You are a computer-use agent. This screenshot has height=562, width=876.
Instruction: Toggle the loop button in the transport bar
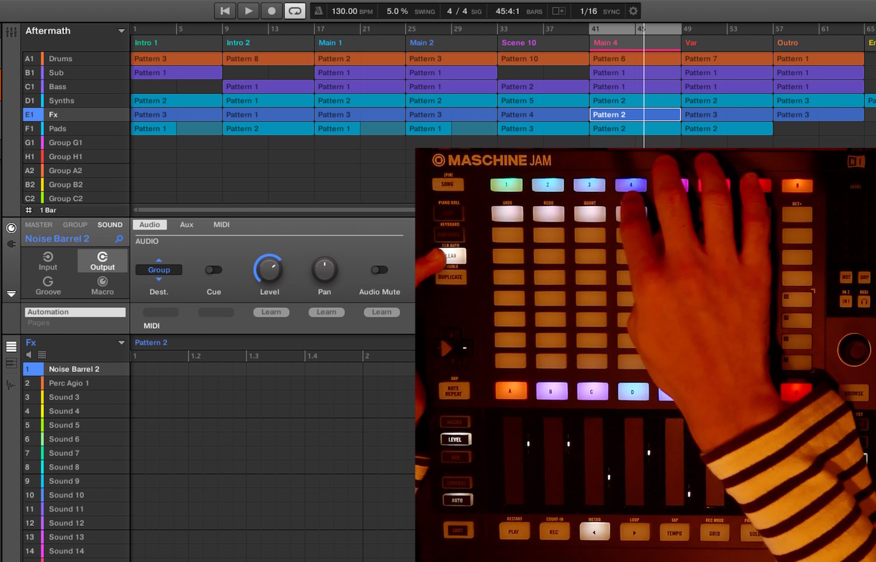coord(295,11)
